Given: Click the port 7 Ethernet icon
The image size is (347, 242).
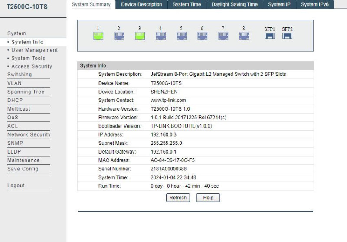Looking at the screenshot, I should point(223,36).
